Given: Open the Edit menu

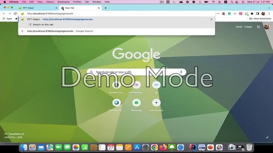Looking at the screenshot, I should pyautogui.click(x=32, y=2).
